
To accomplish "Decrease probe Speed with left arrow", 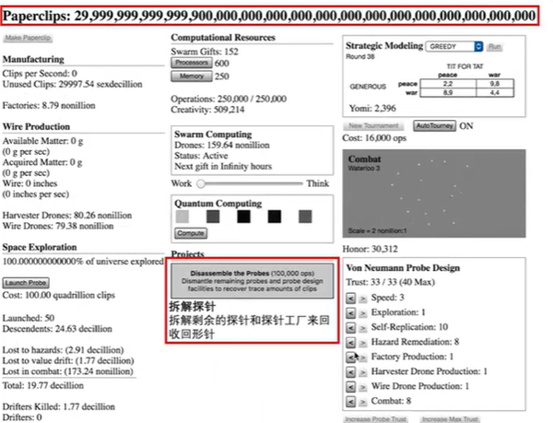I will (350, 299).
